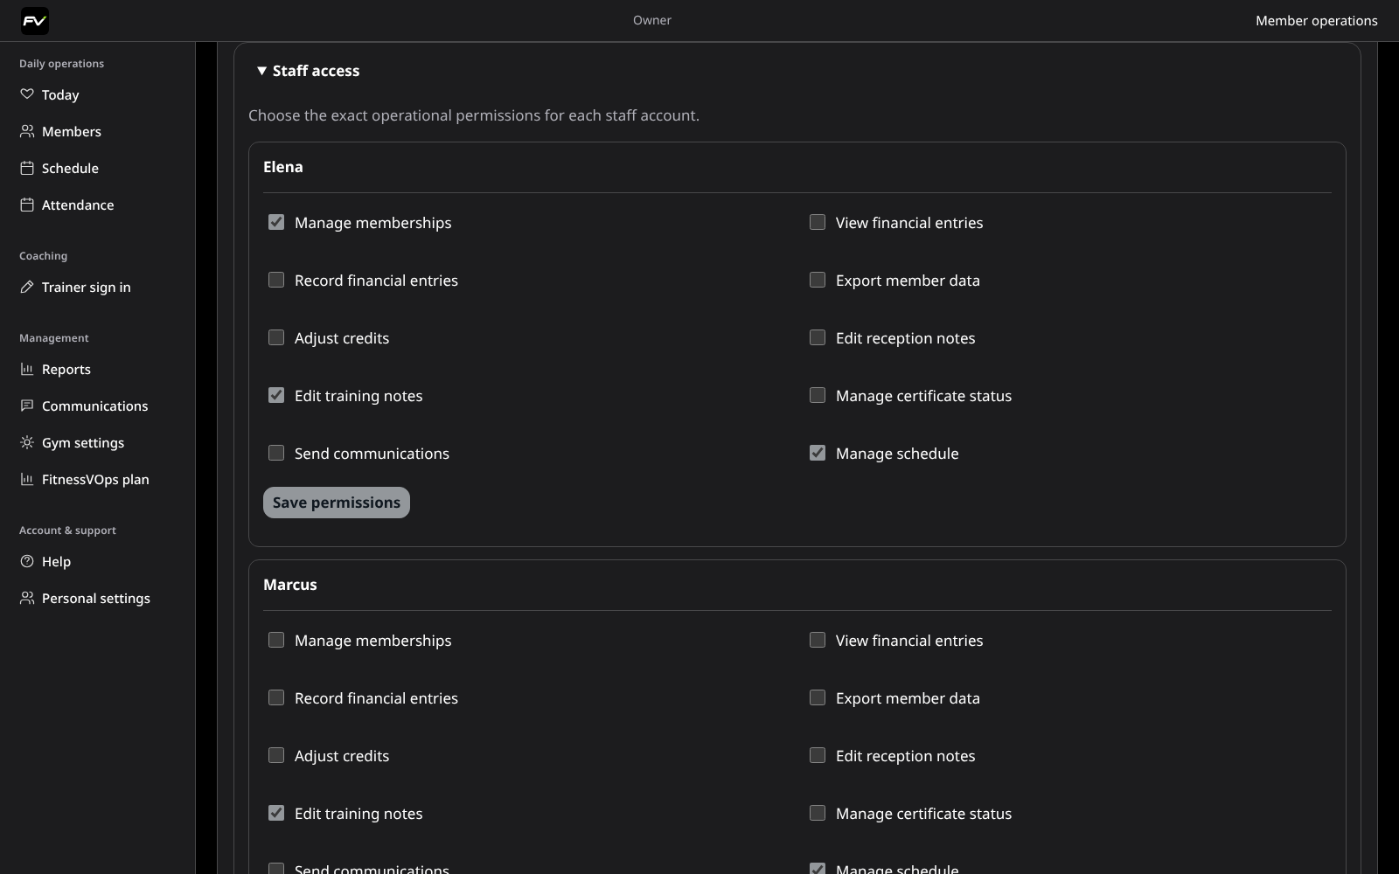This screenshot has height=874, width=1399.
Task: Click the FV logo icon
Action: 35,21
